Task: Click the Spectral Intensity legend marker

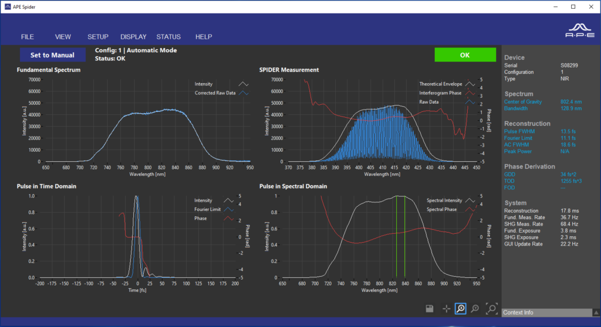Action: click(x=470, y=200)
